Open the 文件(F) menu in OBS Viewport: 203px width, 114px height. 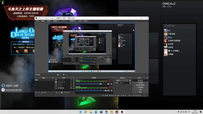37,21
